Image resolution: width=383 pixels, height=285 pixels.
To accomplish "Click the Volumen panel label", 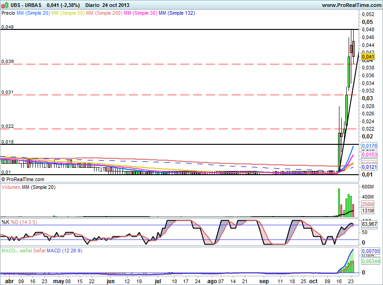I will pyautogui.click(x=11, y=187).
